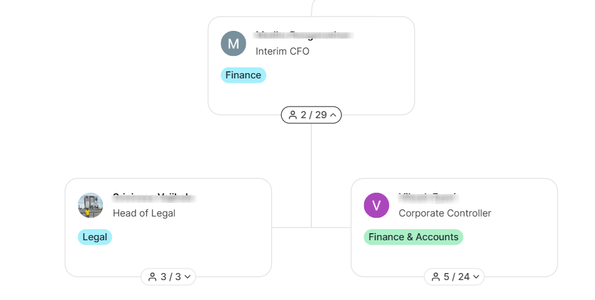This screenshot has width=595, height=300.
Task: Click the Interim CFO job title
Action: coord(282,51)
